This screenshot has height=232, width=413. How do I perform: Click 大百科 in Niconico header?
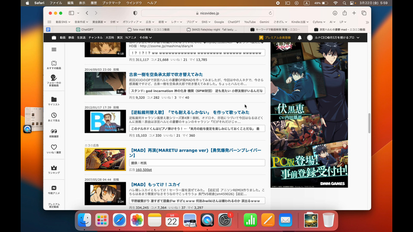(110, 38)
